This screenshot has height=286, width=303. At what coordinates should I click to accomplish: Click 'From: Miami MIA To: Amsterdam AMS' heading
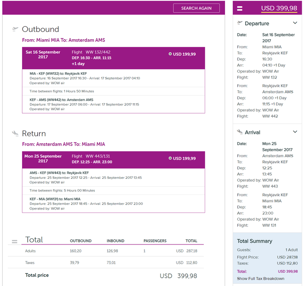63,40
